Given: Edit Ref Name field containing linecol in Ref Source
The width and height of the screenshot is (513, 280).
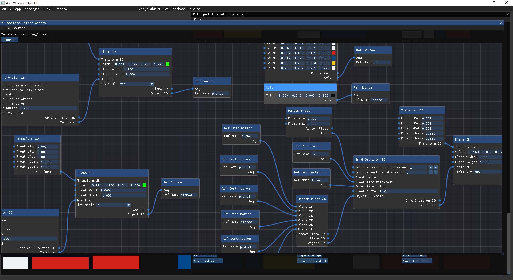Looking at the screenshot, I should pyautogui.click(x=379, y=100).
